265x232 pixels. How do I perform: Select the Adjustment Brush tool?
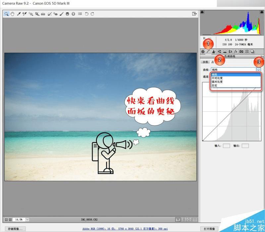(x=62, y=14)
